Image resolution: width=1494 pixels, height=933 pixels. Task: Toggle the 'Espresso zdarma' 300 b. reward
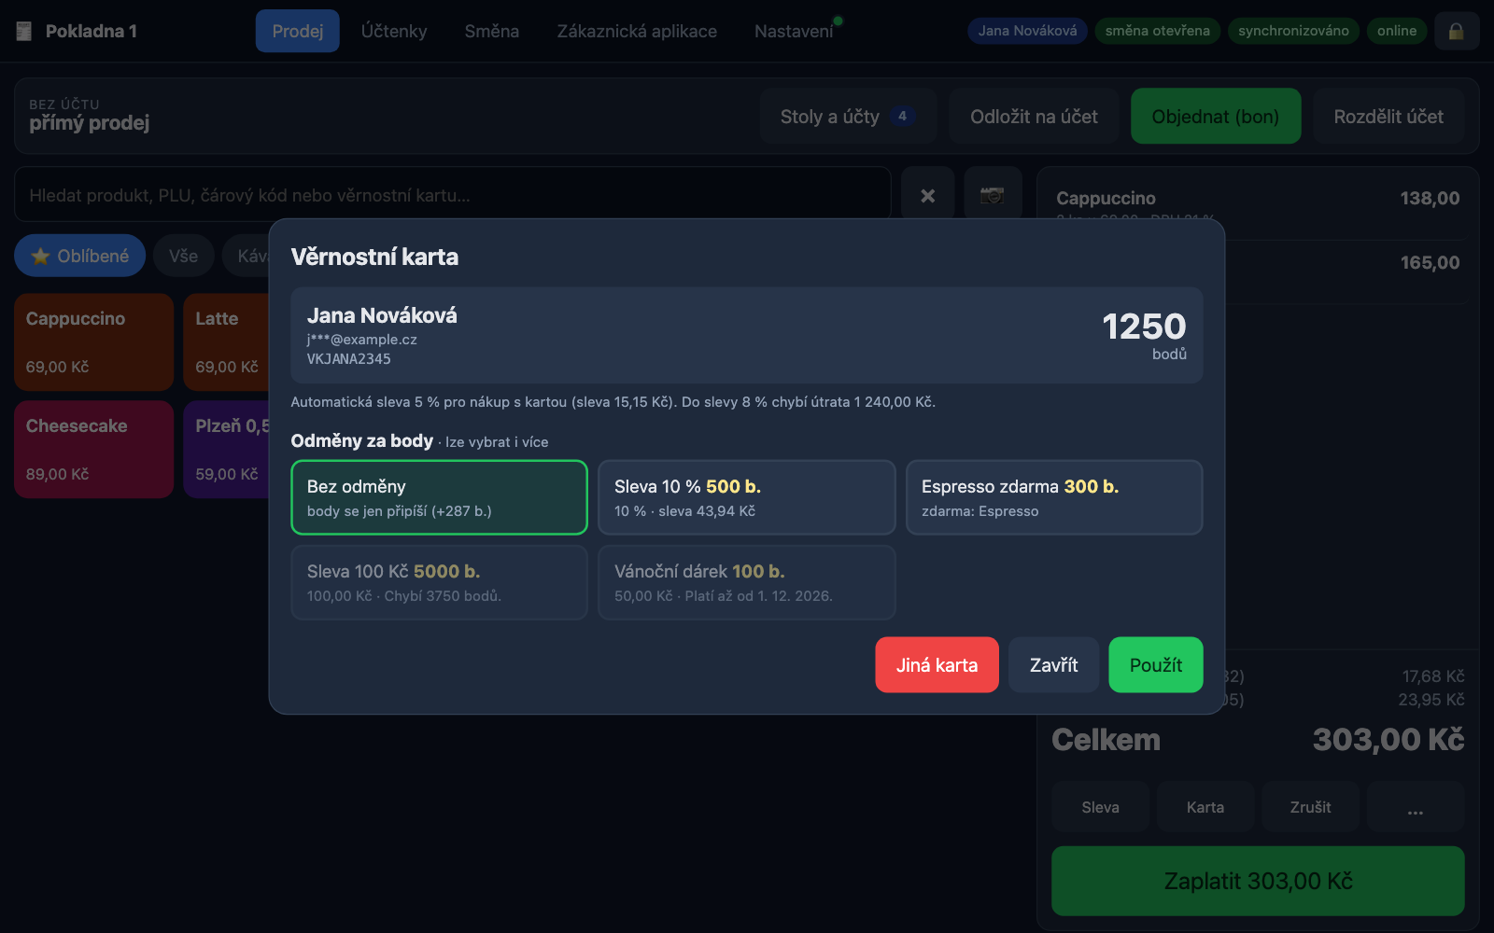point(1054,497)
